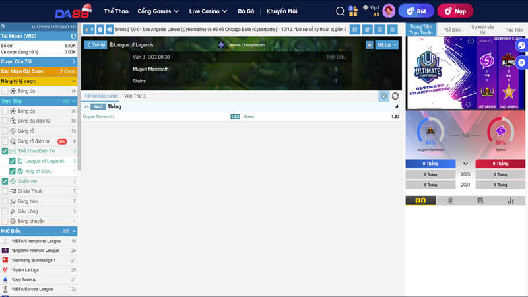Toggle the announcement sound speaker icon

[110, 30]
